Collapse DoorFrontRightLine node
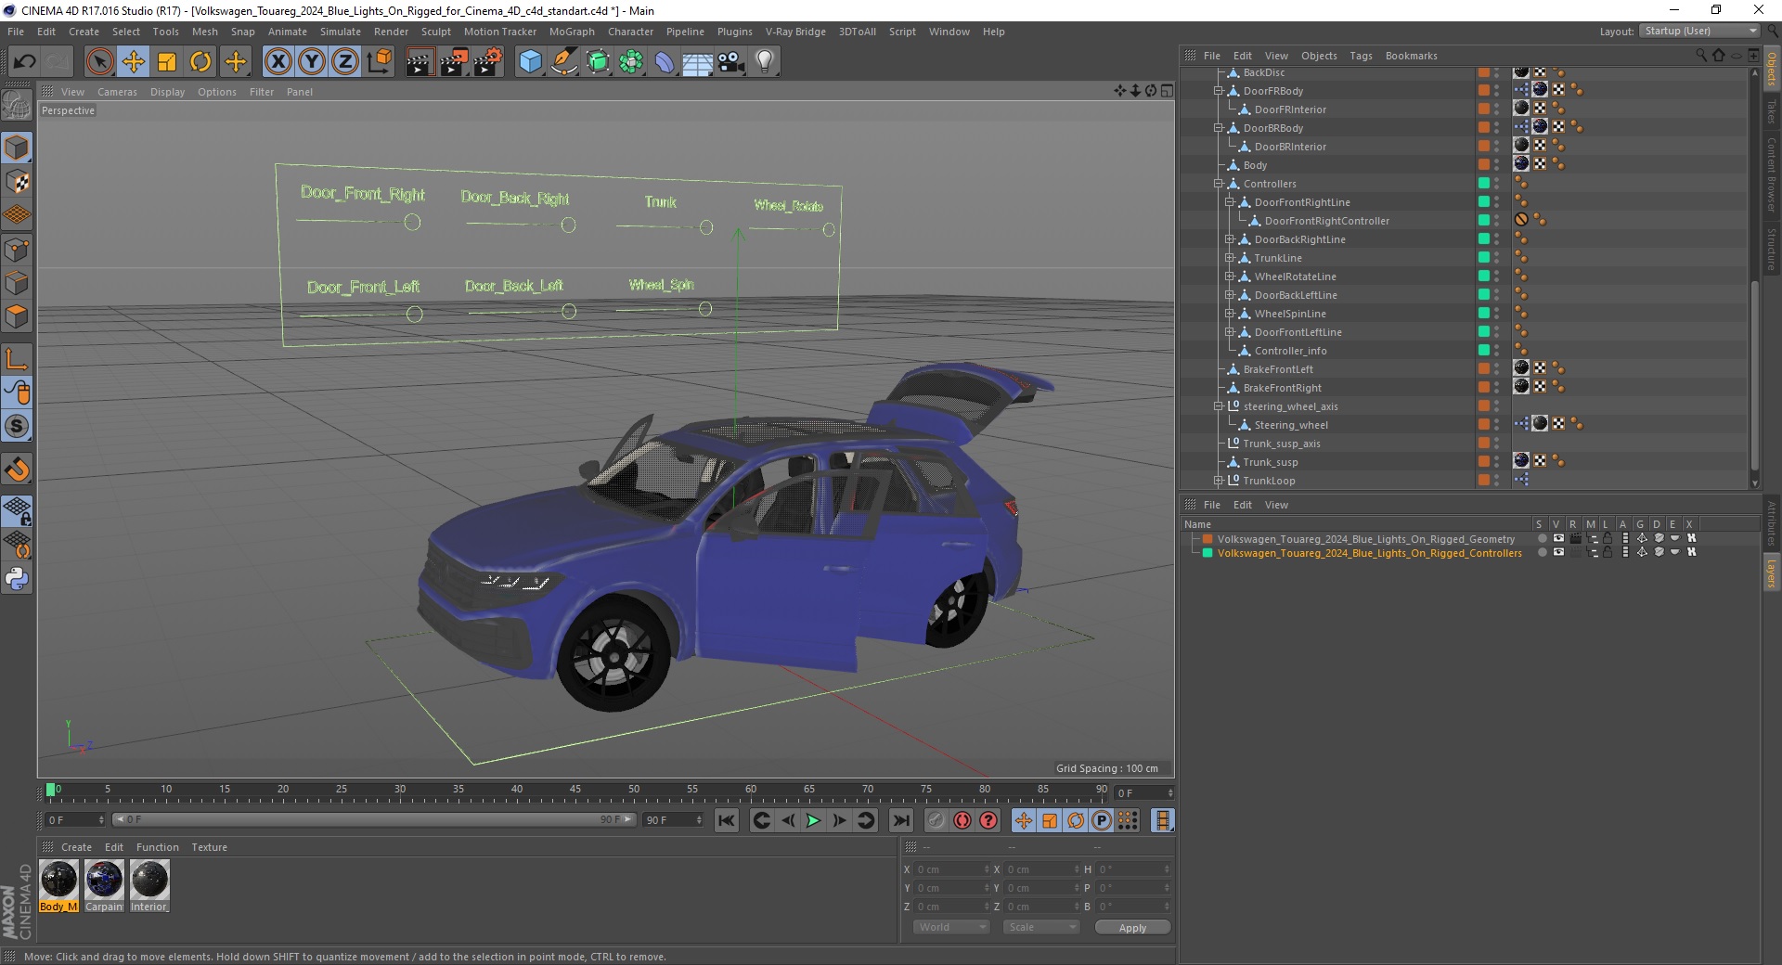 pyautogui.click(x=1230, y=202)
